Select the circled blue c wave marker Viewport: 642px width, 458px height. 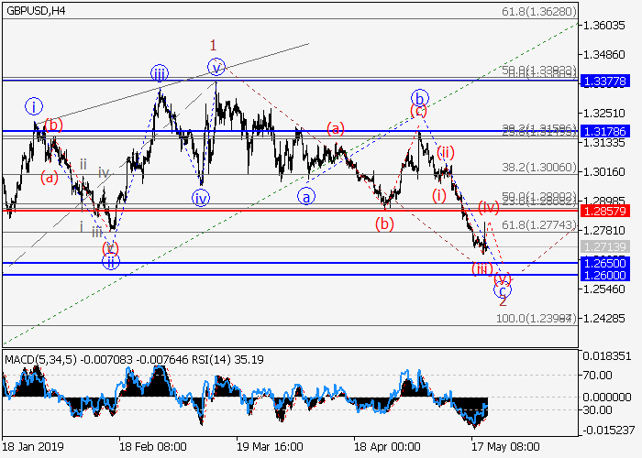pos(502,290)
